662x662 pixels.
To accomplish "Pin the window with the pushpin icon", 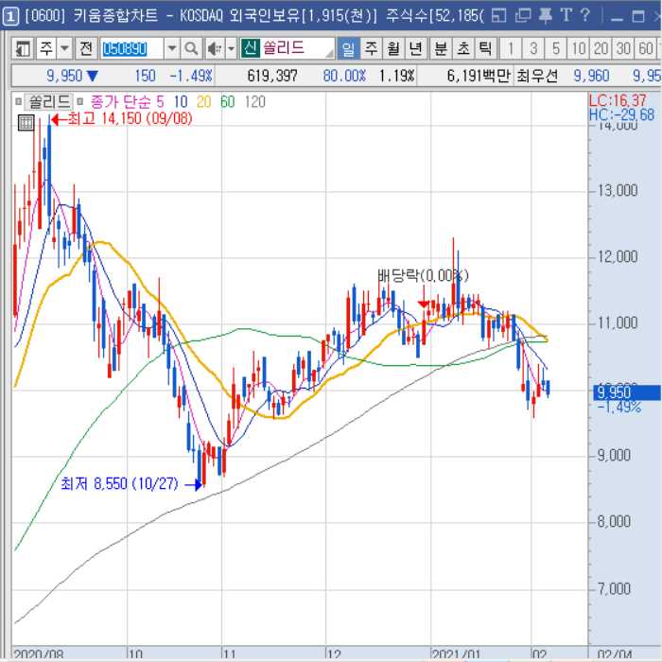I will (545, 15).
